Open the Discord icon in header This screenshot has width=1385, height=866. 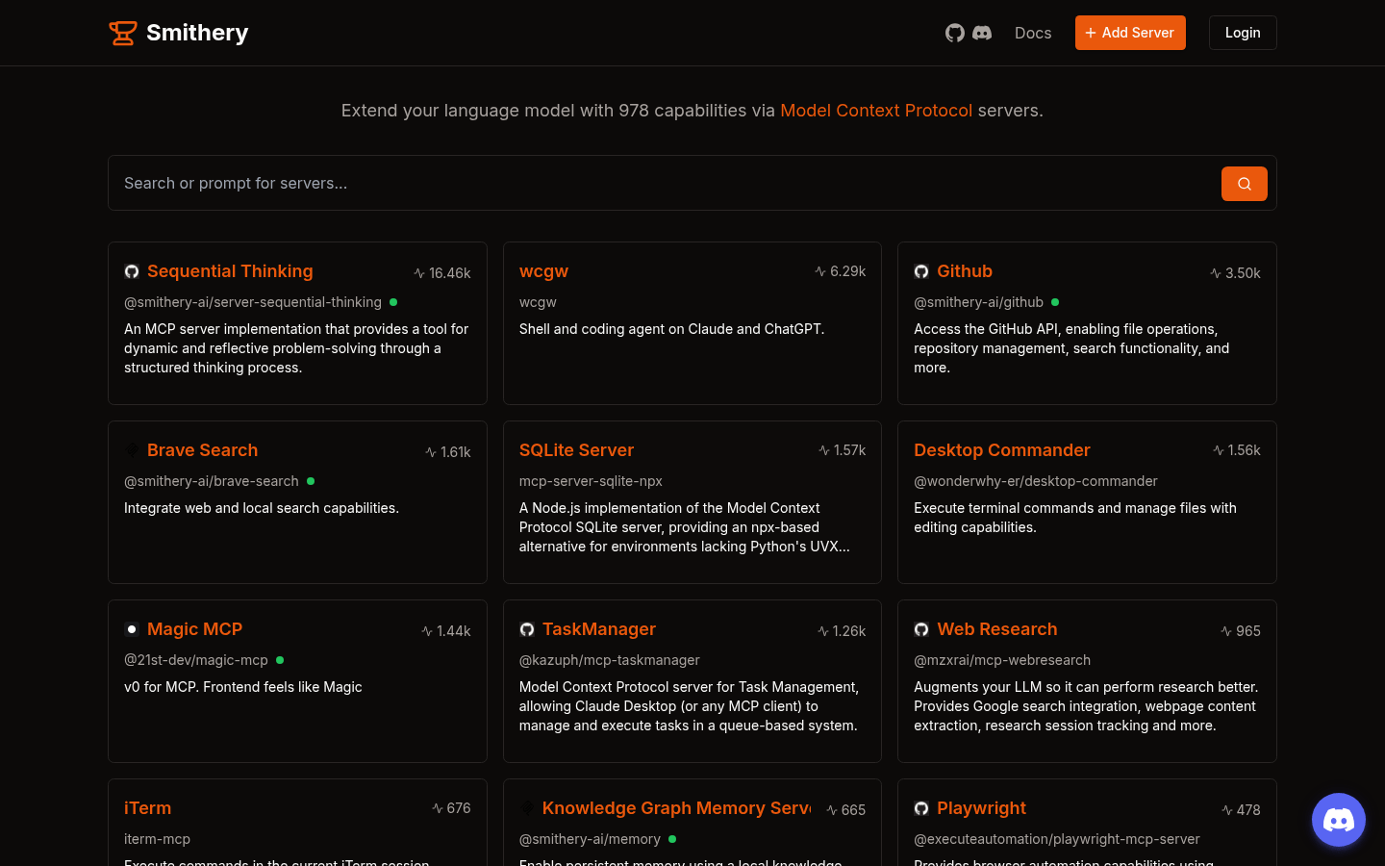(982, 33)
